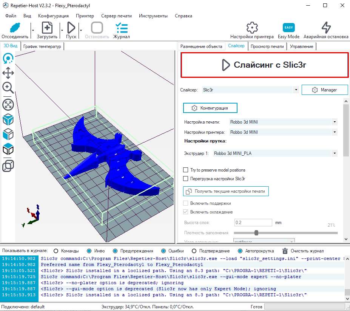Viewport: 350px width, 311px height.
Task: Open Экструдер 1 filament dropdown
Action: [x=335, y=153]
